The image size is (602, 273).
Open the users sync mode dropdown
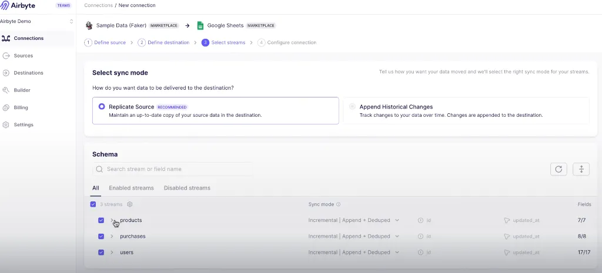(x=353, y=252)
